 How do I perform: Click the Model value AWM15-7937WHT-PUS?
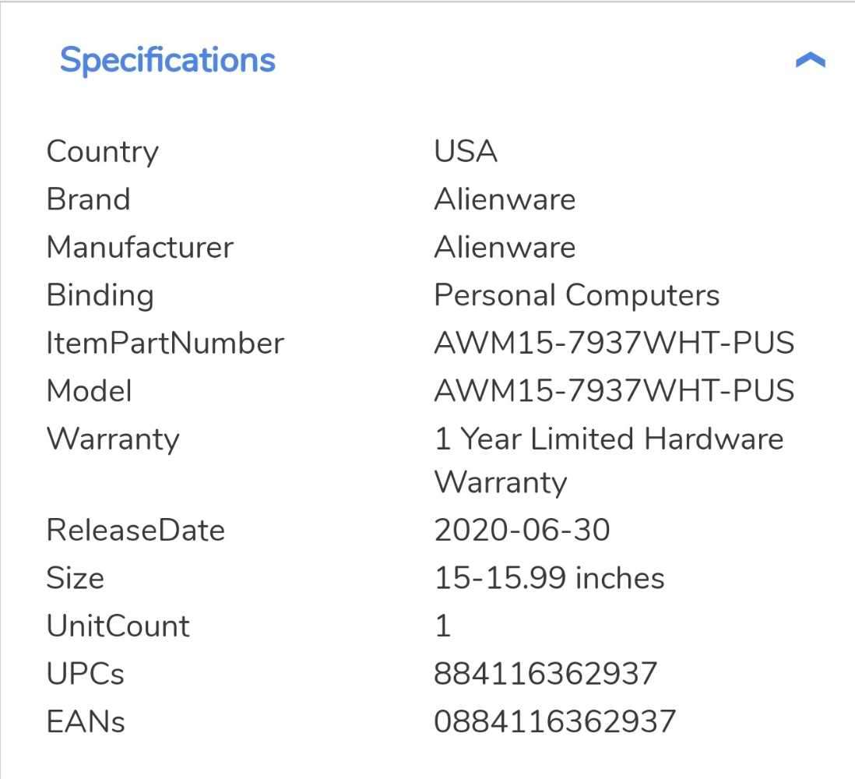click(x=614, y=391)
